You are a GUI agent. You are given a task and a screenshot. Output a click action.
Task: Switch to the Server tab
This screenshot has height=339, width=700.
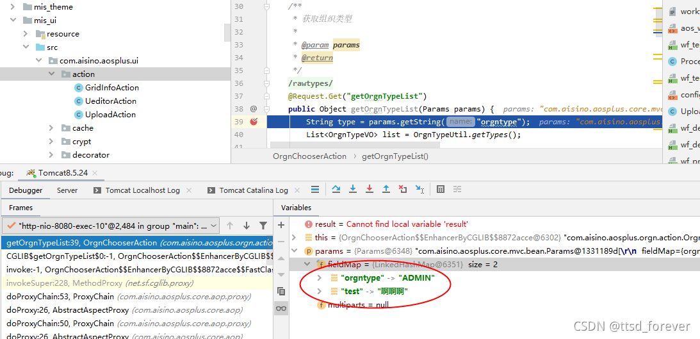coord(67,190)
